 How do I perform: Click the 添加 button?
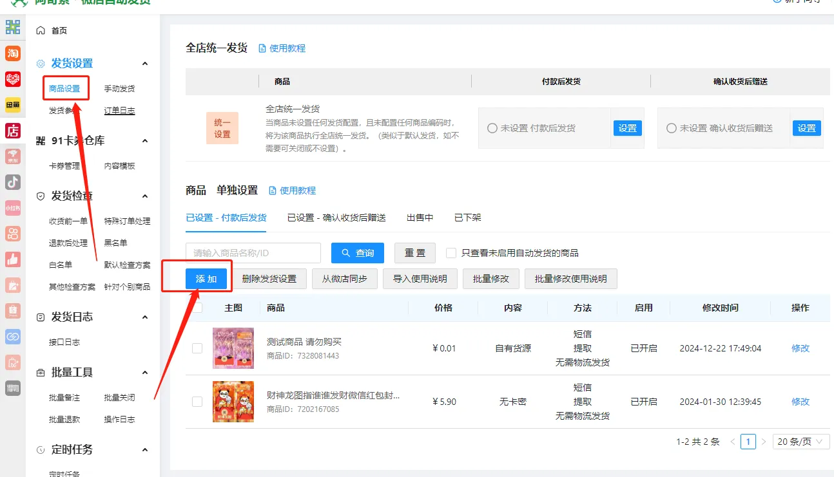(x=206, y=278)
